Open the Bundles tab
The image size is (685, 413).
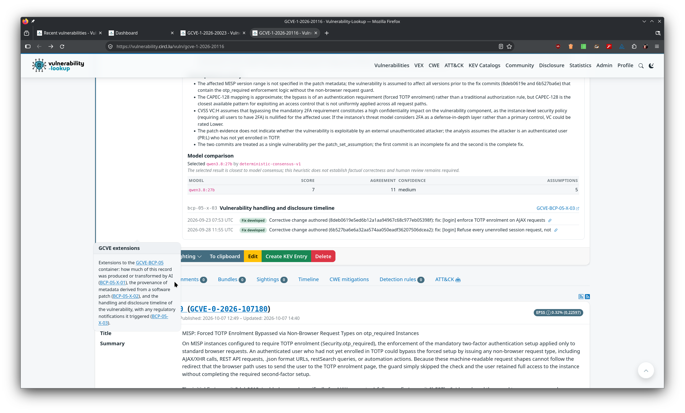coord(231,279)
